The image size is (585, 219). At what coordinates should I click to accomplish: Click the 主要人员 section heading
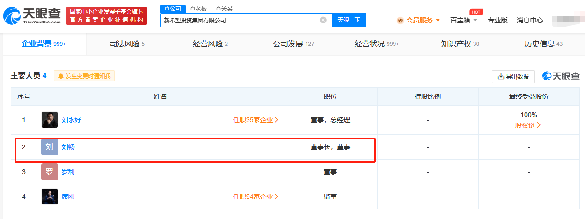coord(29,76)
